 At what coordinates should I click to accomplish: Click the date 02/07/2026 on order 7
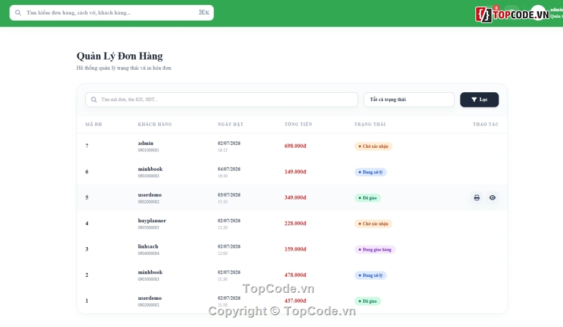(x=229, y=143)
